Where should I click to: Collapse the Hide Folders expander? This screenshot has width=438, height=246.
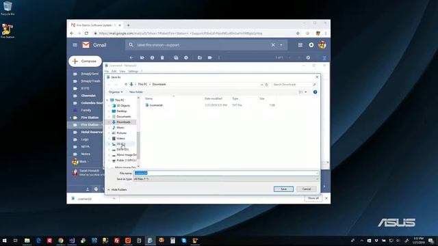(117, 190)
